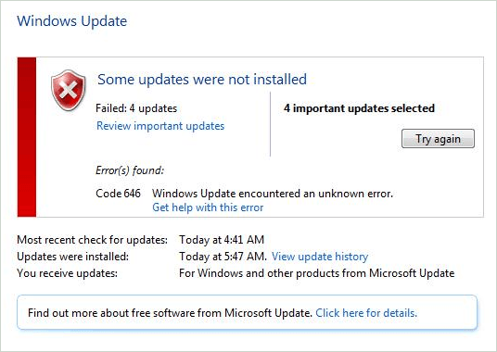
Task: Click the Windows Update page title
Action: (72, 21)
